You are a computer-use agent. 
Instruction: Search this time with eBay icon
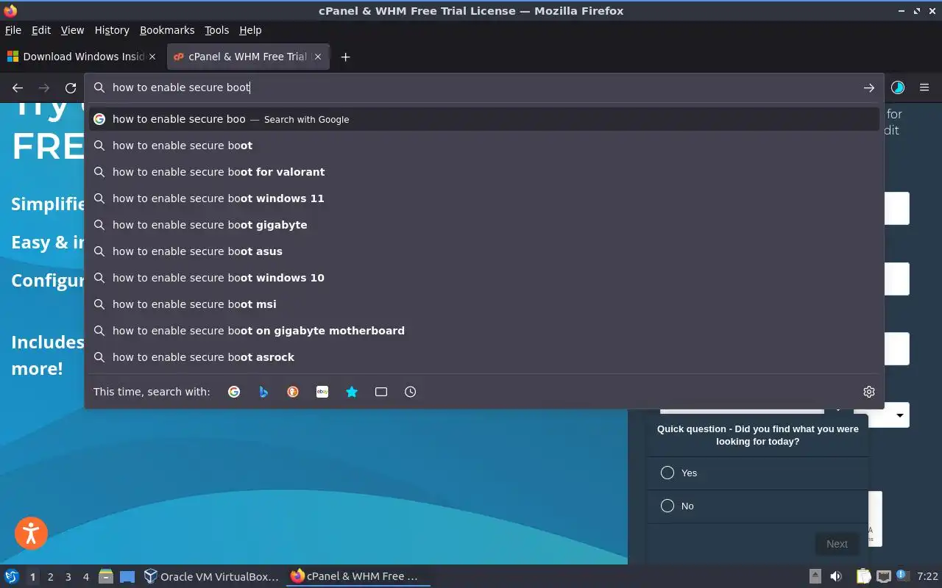point(322,392)
